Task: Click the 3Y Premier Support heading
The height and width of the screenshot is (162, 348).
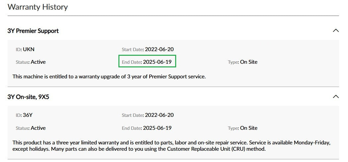Action: click(x=33, y=31)
